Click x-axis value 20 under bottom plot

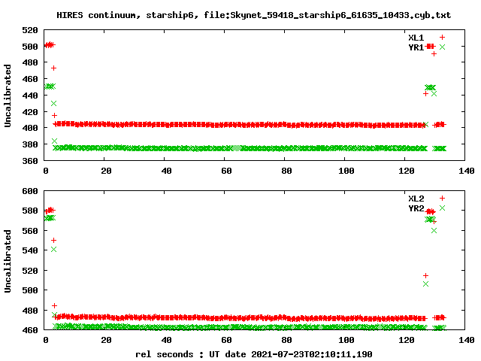[x=106, y=340]
